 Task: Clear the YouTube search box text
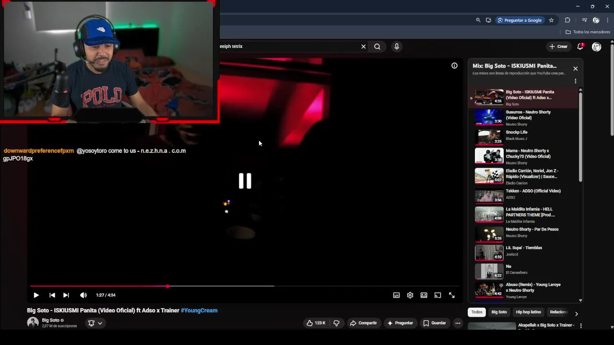coord(364,46)
